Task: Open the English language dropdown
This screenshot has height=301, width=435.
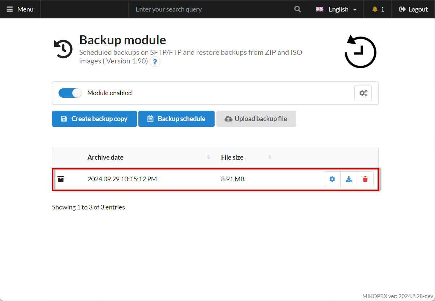Action: pos(336,9)
